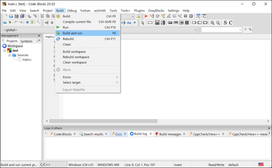Viewport: 272px width, 168px height.
Task: Select the Nassi instruction rectangle tool
Action: click(x=150, y=23)
